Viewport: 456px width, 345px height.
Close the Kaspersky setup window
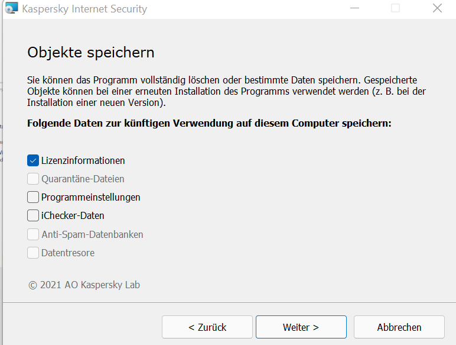point(437,8)
